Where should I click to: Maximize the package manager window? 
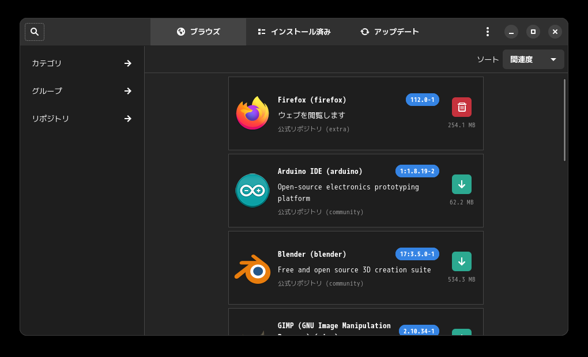click(x=533, y=32)
